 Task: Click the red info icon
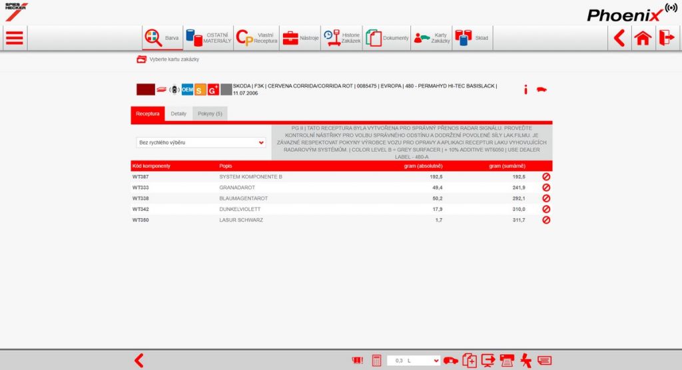(525, 90)
